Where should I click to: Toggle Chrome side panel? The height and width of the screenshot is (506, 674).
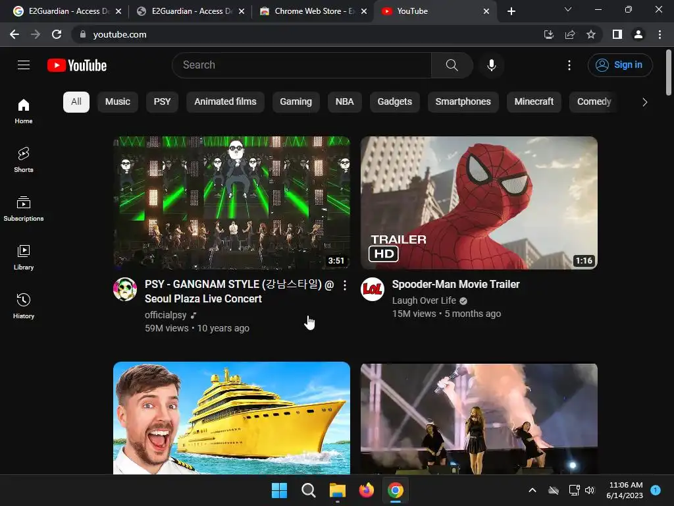click(x=617, y=34)
